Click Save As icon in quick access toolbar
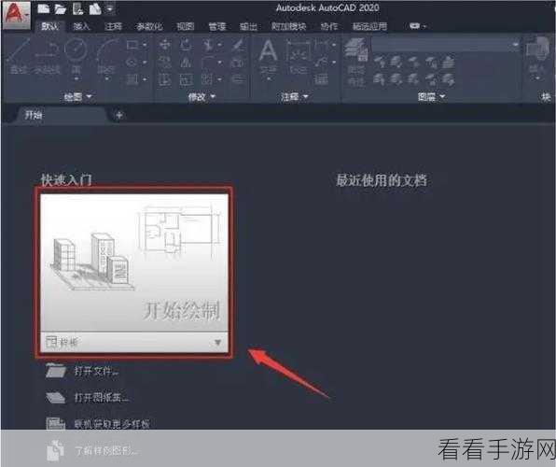The height and width of the screenshot is (467, 556). click(94, 9)
